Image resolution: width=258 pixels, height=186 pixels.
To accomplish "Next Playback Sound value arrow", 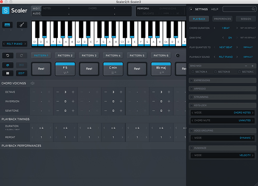I will coord(237,57).
